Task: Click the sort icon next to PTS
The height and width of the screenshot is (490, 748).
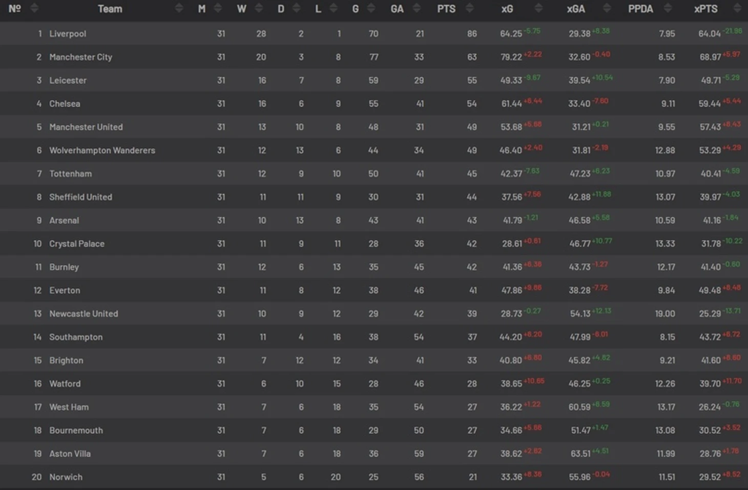Action: (469, 8)
